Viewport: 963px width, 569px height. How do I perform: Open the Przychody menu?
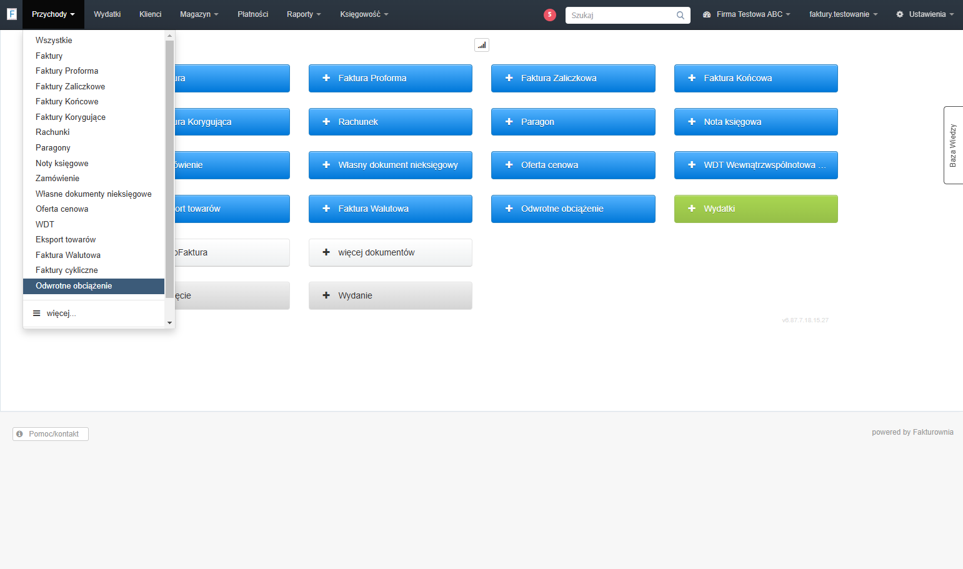pos(53,14)
